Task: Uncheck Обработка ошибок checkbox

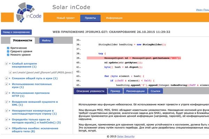Action: [x=6, y=128]
